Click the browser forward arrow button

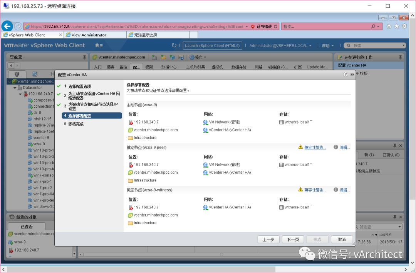pyautogui.click(x=18, y=26)
